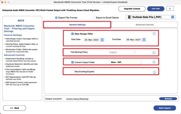Click the NOTE heading in sidebar
Viewport: 181px width, 114px height.
(21, 21)
